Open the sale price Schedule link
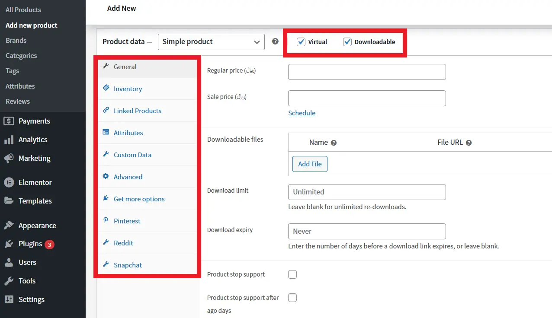This screenshot has height=318, width=552. [302, 113]
